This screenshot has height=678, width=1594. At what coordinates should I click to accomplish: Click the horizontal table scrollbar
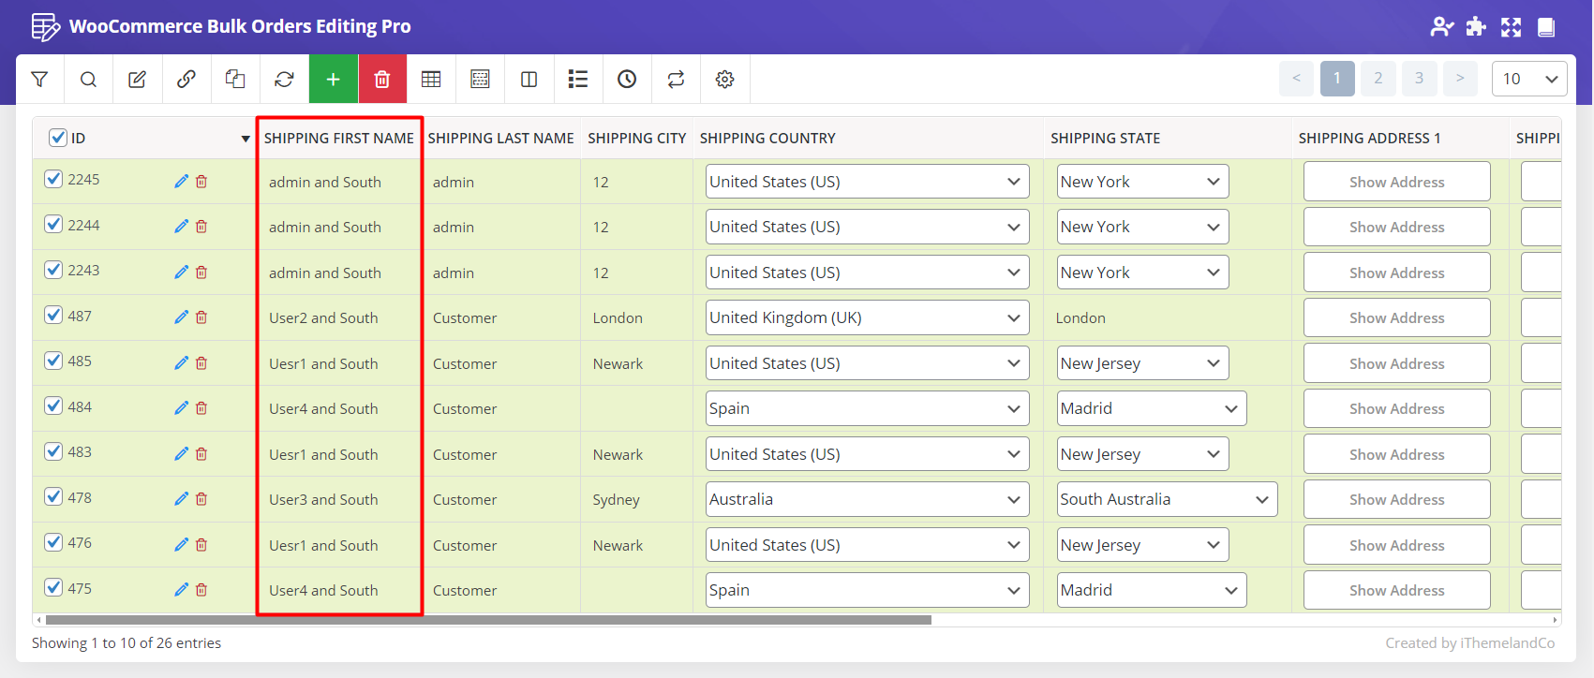point(487,620)
